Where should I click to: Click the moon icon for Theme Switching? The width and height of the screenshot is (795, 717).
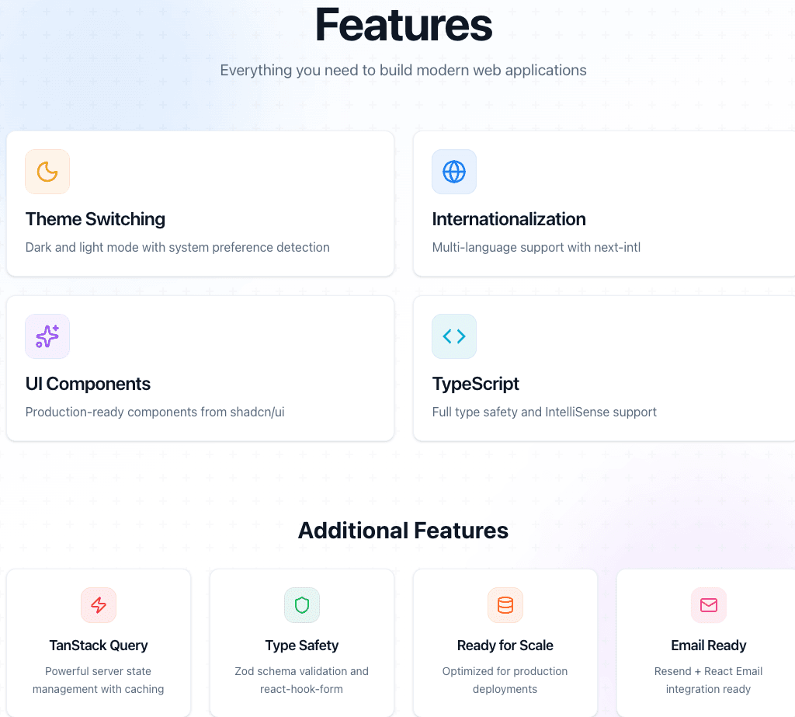coord(47,172)
